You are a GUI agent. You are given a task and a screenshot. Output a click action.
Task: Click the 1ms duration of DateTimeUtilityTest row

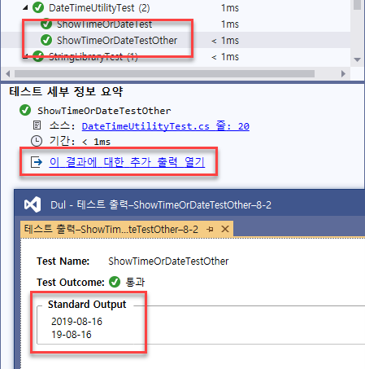click(x=230, y=8)
